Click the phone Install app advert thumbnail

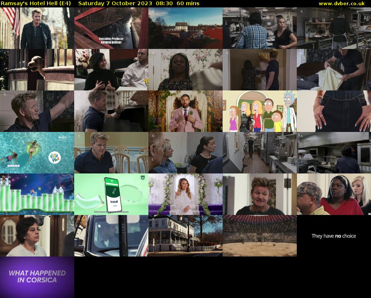[111, 194]
